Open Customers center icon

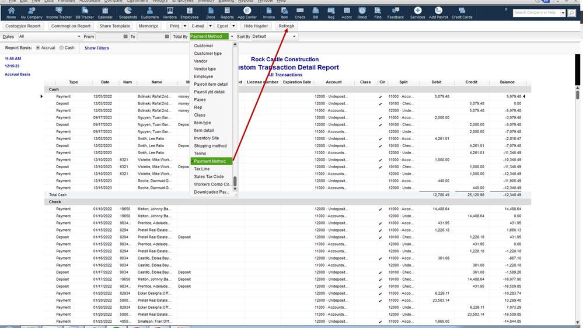(x=150, y=13)
